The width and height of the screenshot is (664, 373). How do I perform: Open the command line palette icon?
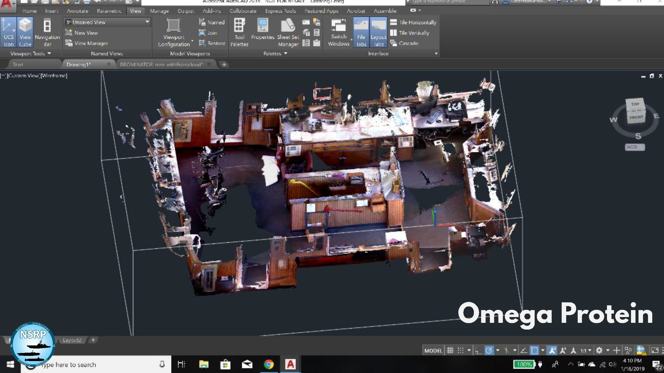(306, 22)
